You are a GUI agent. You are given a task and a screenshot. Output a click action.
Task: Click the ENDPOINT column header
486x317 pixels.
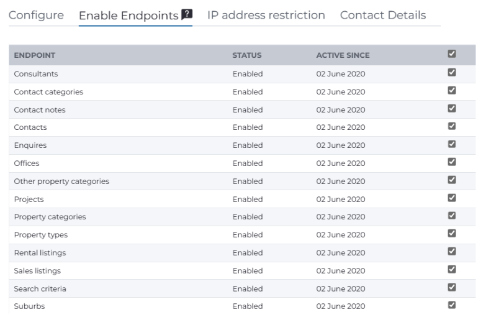35,55
